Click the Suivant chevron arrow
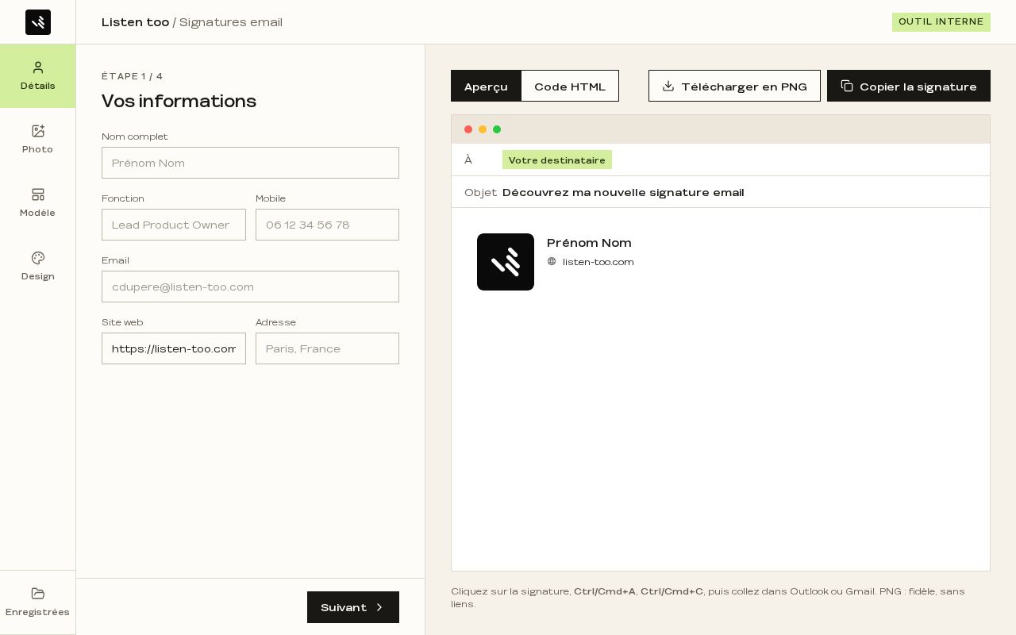 pos(379,607)
